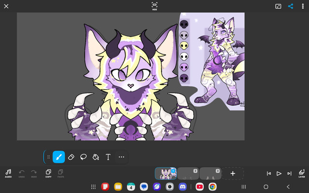Share the animation using the share icon

[291, 6]
